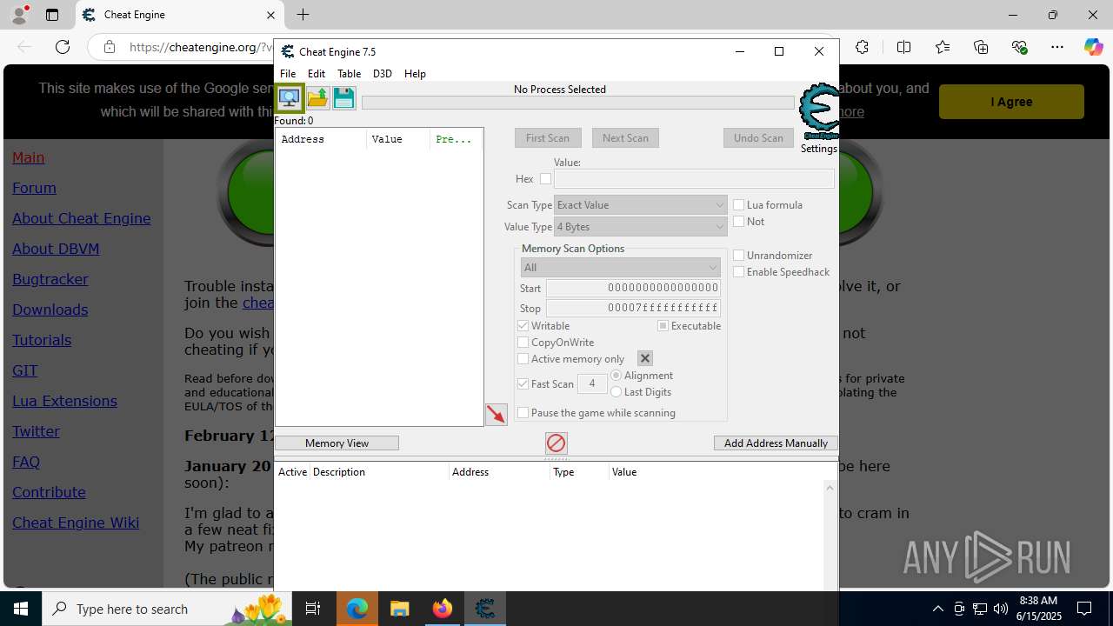Click Add Address Manually
The image size is (1113, 626).
coord(776,443)
